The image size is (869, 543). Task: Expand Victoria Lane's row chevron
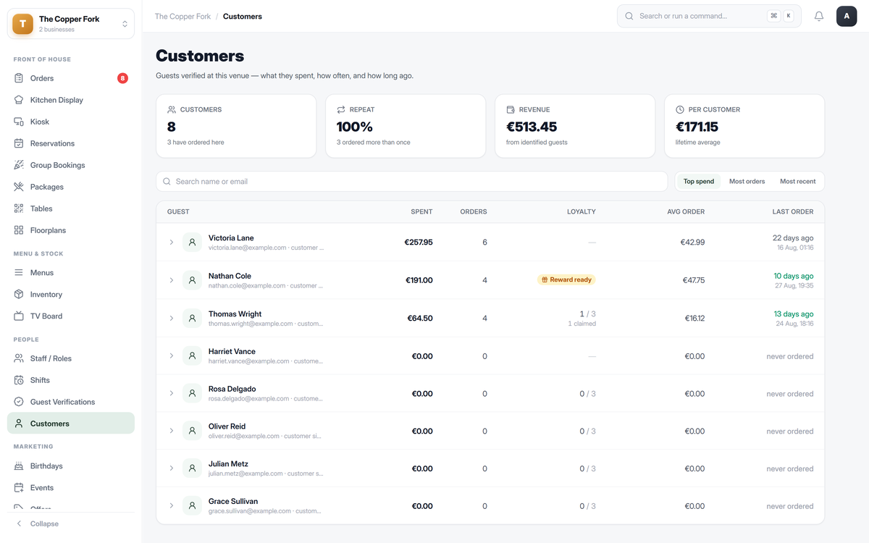point(172,243)
